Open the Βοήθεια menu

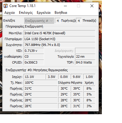pyautogui.click(x=61, y=13)
